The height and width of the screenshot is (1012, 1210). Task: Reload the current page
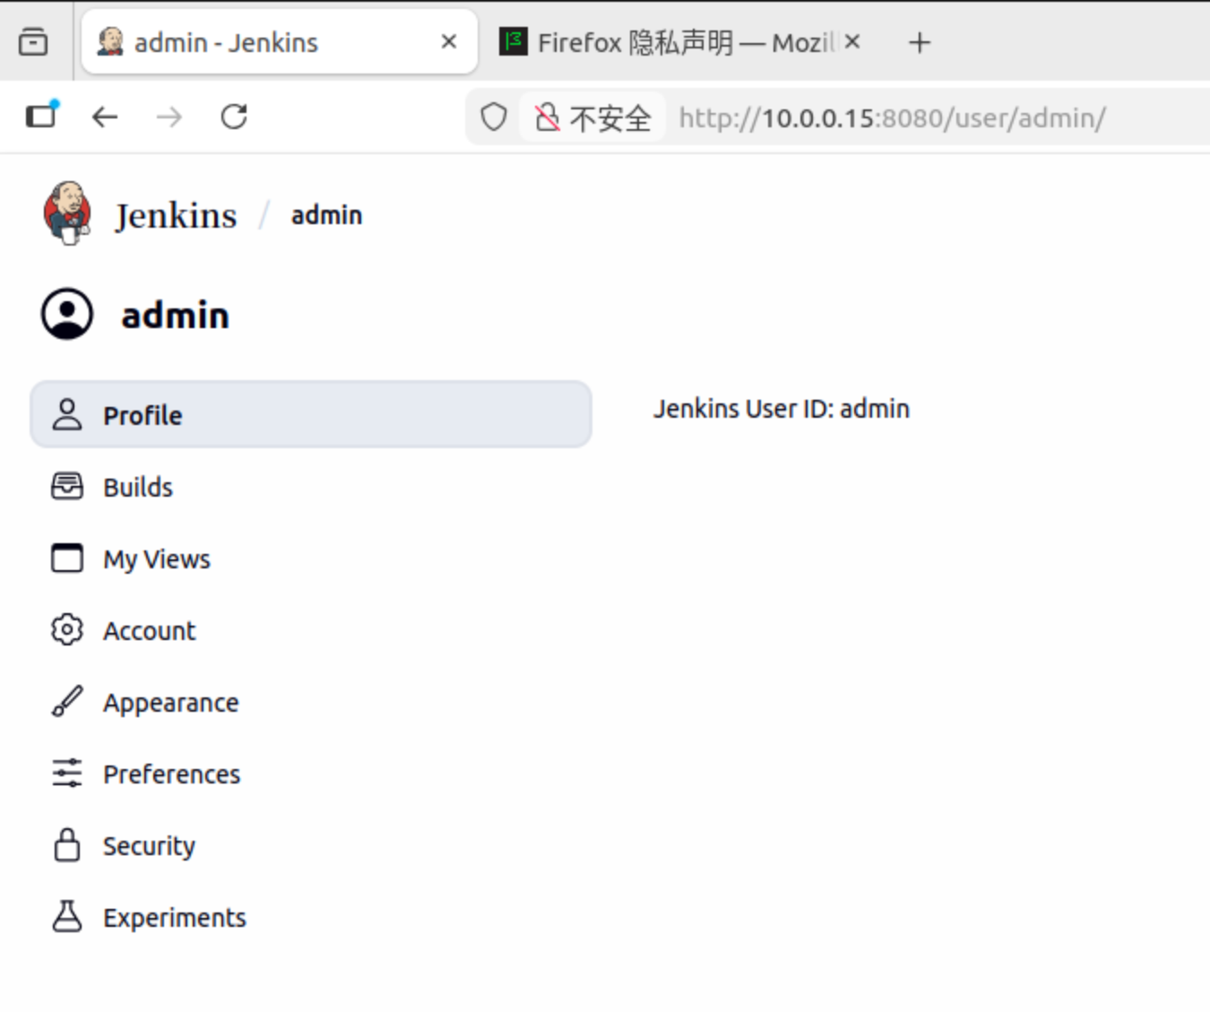coord(234,117)
